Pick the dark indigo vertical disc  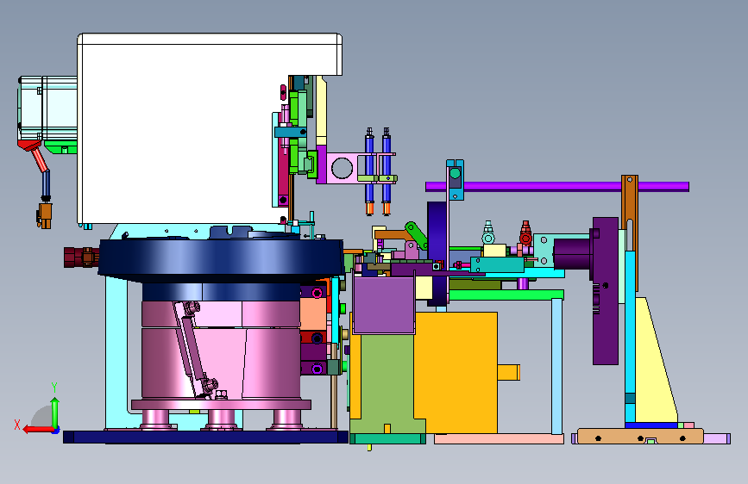(438, 253)
